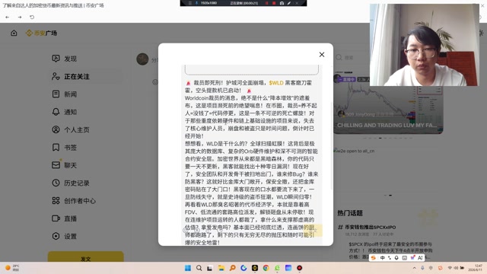Pause the screen recording
Screen dimensions: 487x274
[266, 3]
